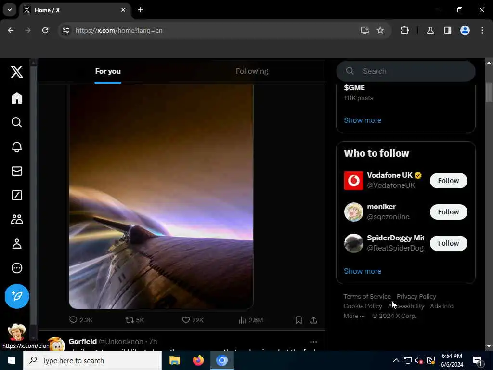Open Explore search icon in sidebar
Viewport: 493px width, 370px height.
coord(17,122)
